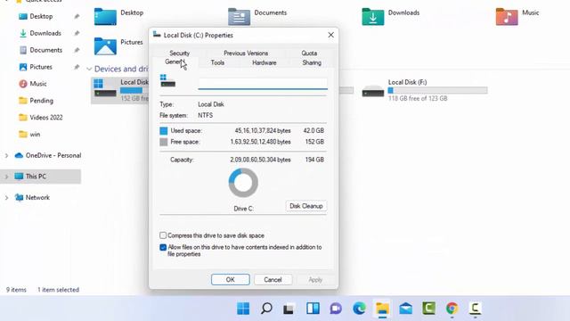Click the Used space blue swatch
The width and height of the screenshot is (570, 321).
(x=164, y=131)
